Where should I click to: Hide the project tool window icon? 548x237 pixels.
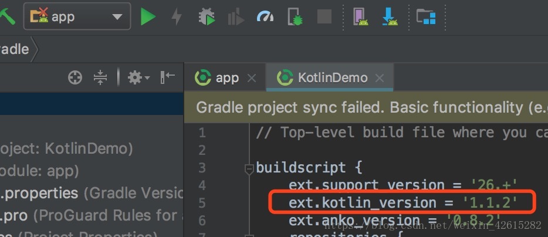click(167, 77)
